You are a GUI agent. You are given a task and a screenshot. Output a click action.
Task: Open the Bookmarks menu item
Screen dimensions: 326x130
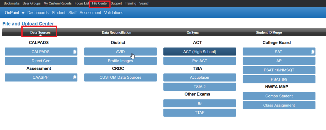(12, 4)
